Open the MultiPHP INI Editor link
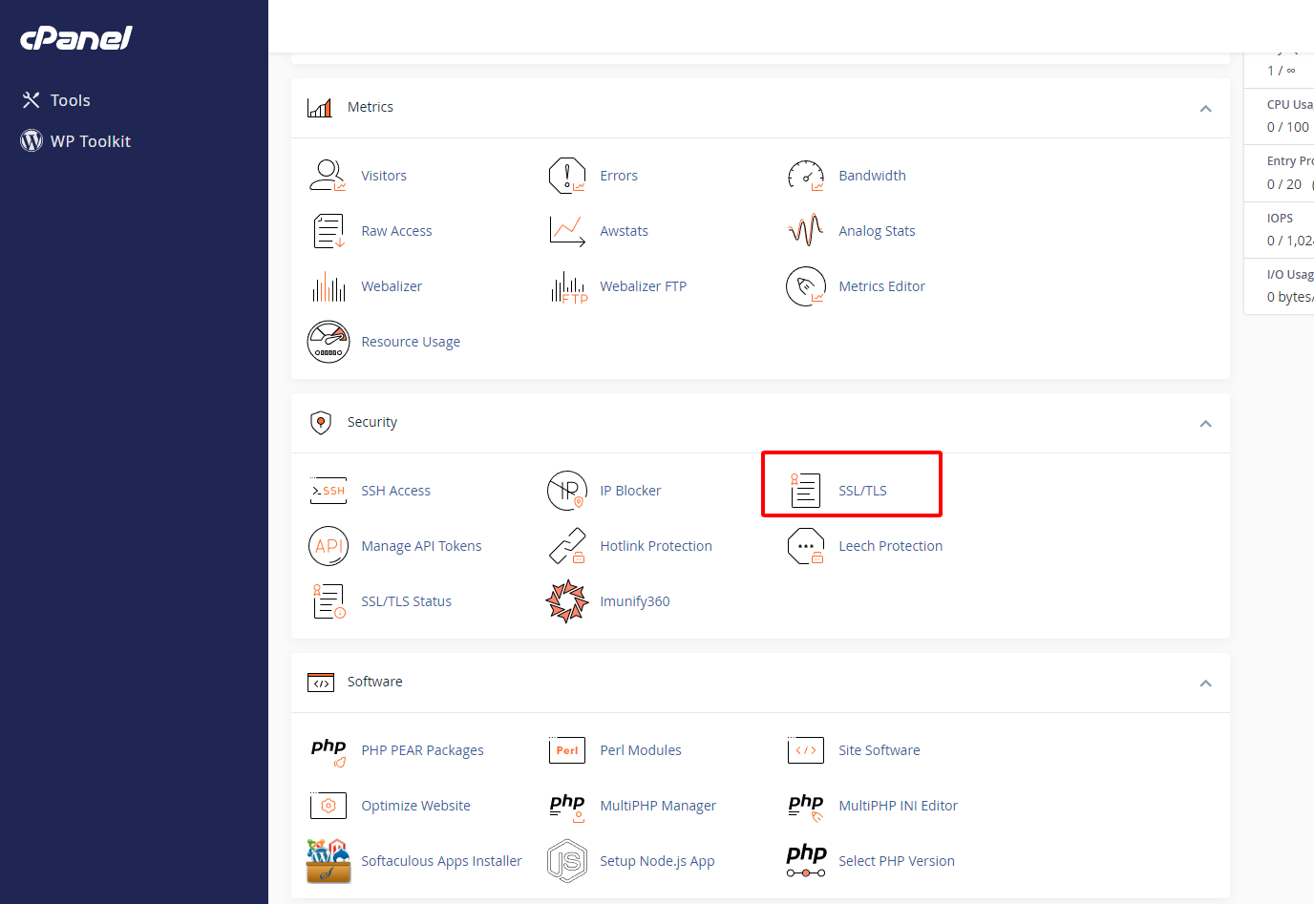 tap(898, 806)
